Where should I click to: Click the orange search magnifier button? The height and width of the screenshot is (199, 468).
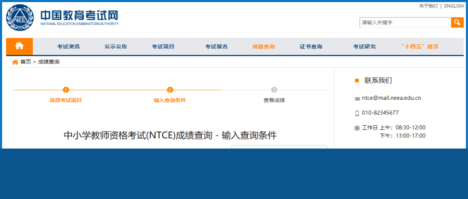point(457,22)
